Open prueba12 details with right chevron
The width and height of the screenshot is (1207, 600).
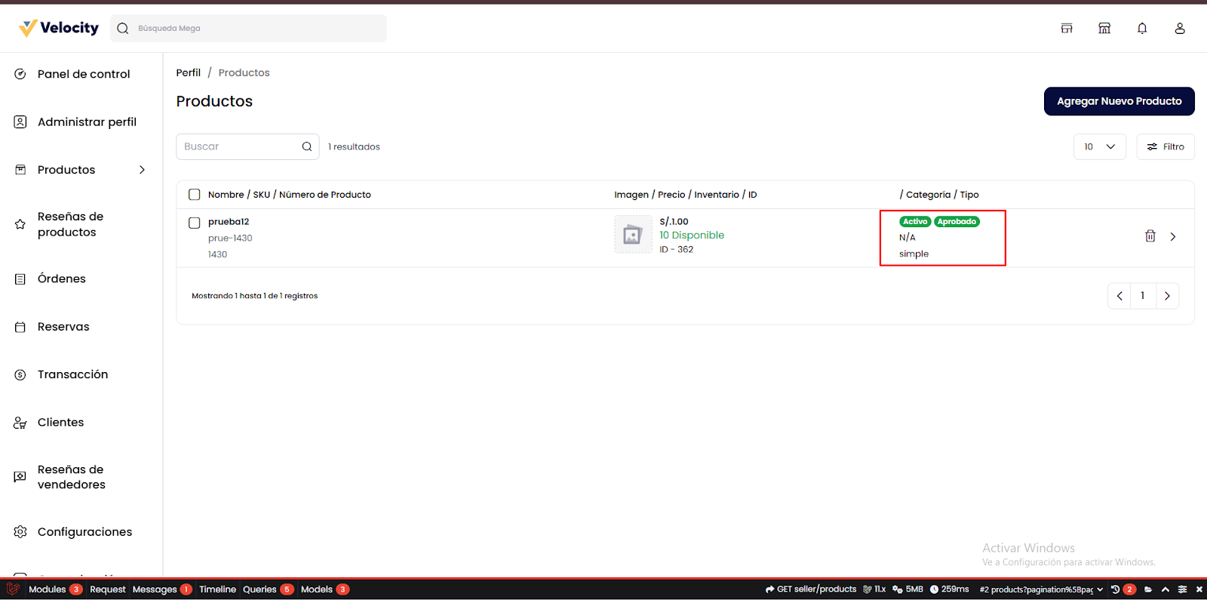click(1173, 237)
